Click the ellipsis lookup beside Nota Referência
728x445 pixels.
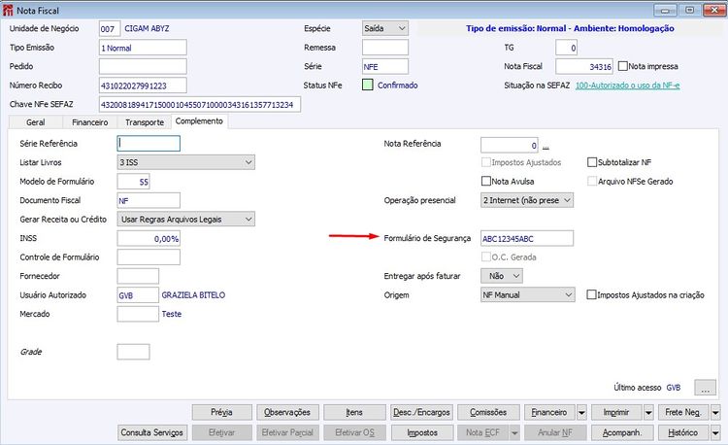546,146
